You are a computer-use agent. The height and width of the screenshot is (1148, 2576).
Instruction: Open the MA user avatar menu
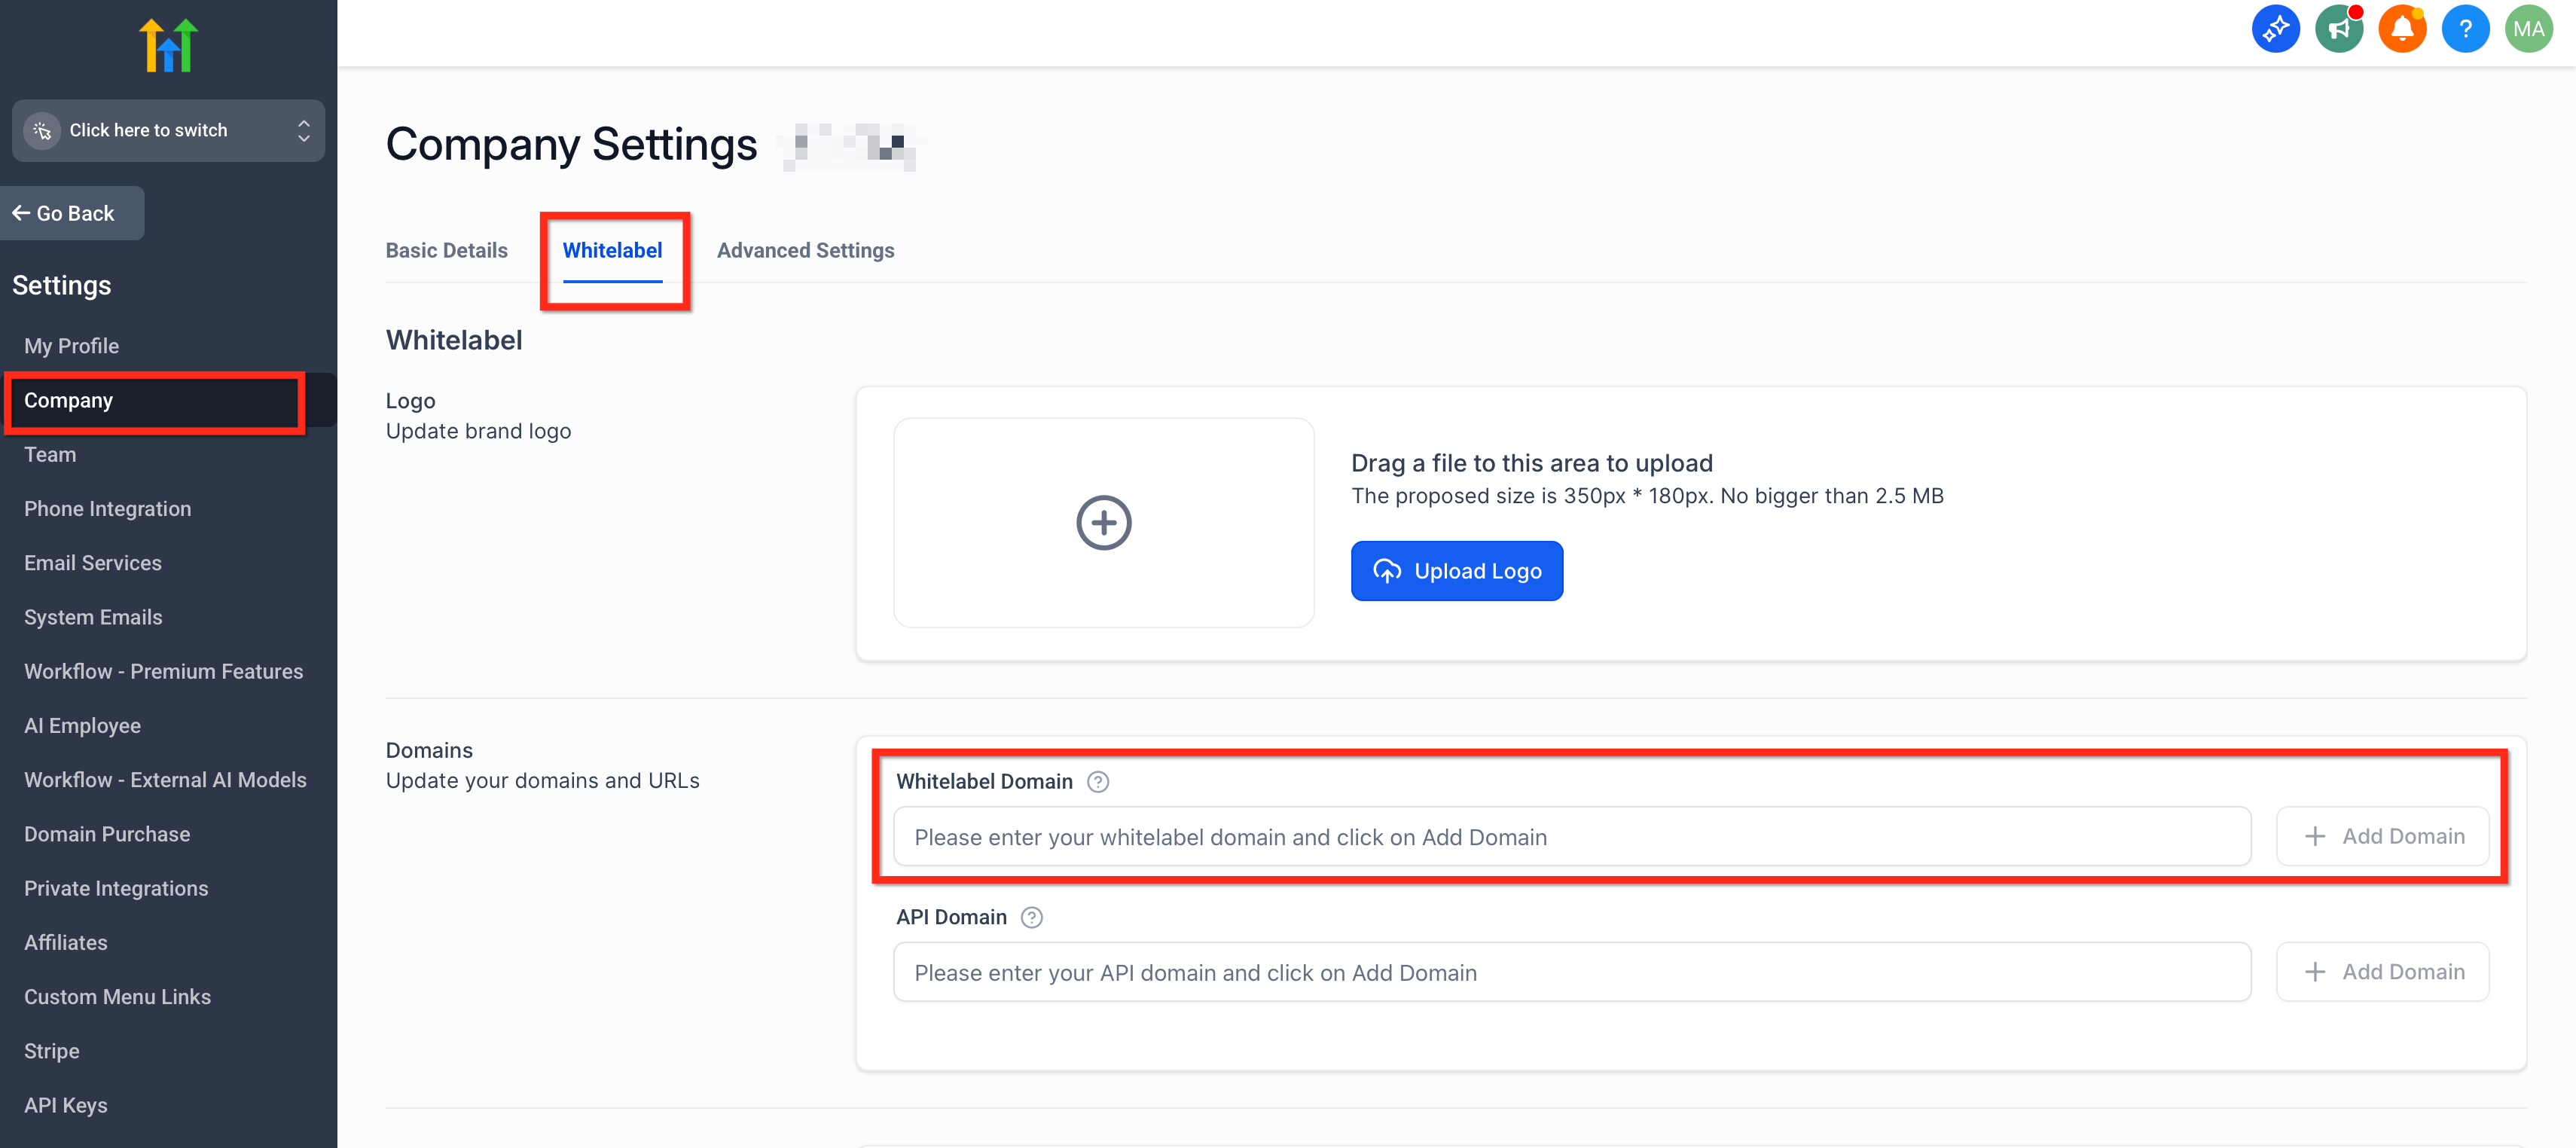coord(2528,29)
